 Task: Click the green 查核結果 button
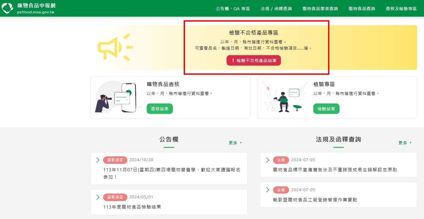click(x=159, y=109)
